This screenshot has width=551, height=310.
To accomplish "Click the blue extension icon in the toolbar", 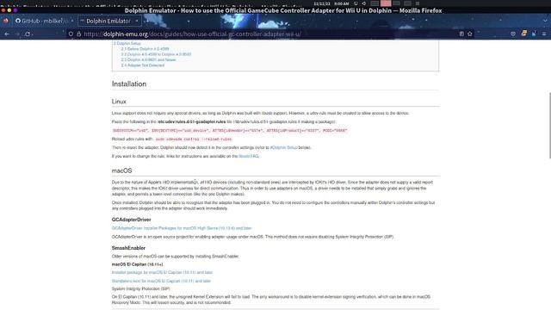I will click(534, 34).
